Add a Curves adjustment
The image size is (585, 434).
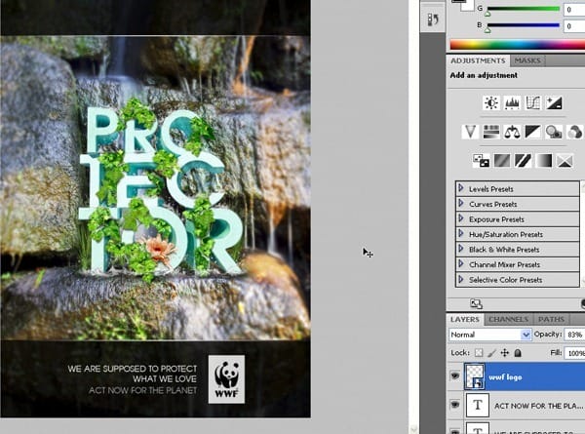[532, 102]
